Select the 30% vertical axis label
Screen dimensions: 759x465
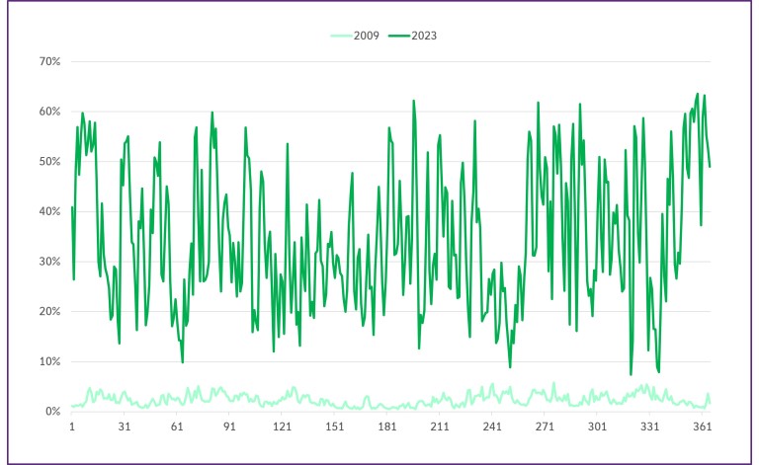point(50,262)
